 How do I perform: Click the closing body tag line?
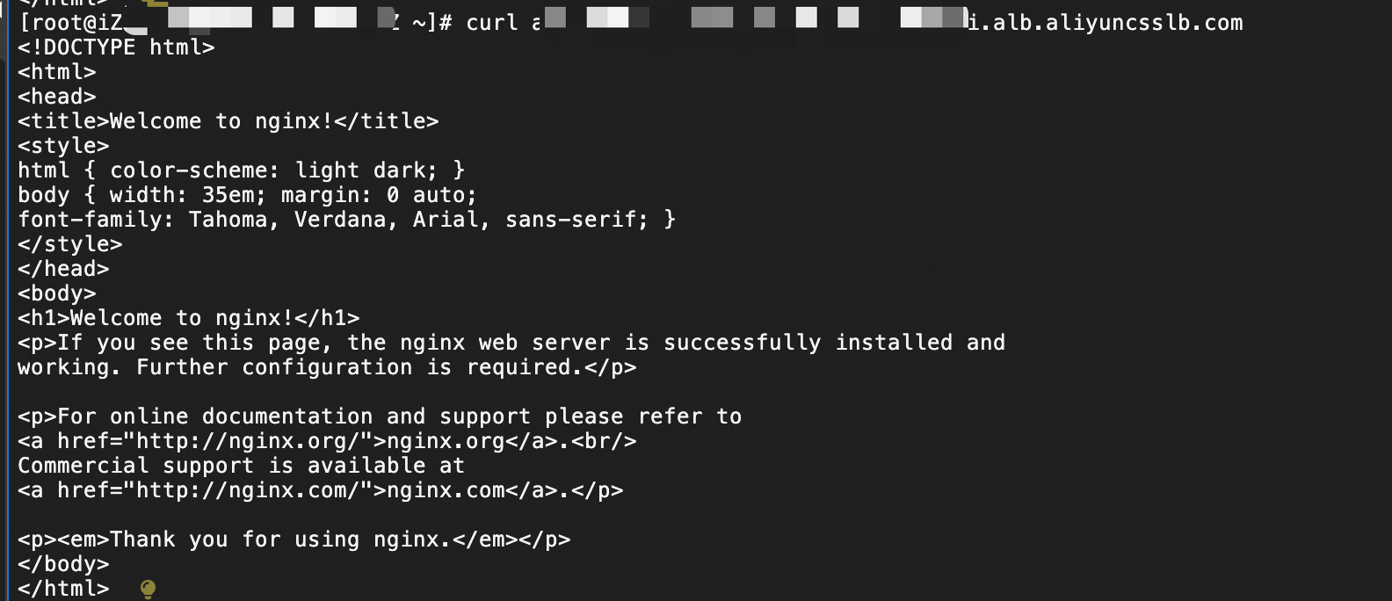pos(63,564)
